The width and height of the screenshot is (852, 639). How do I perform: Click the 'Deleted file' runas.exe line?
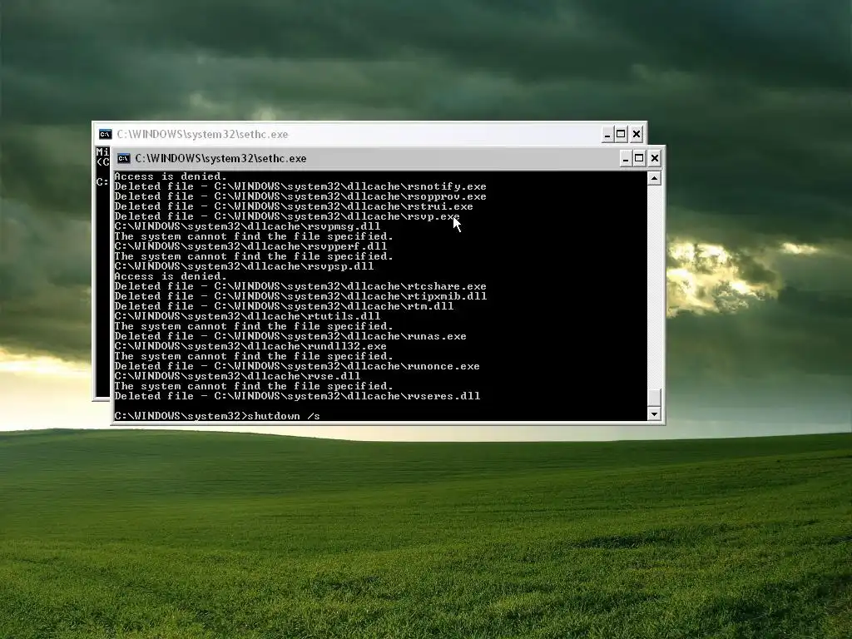tap(290, 336)
